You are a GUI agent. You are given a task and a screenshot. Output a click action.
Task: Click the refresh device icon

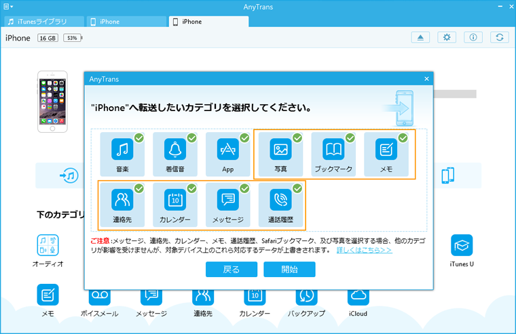click(500, 37)
